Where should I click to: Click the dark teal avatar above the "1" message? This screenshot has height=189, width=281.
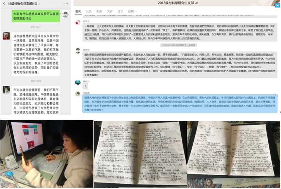tap(78, 82)
